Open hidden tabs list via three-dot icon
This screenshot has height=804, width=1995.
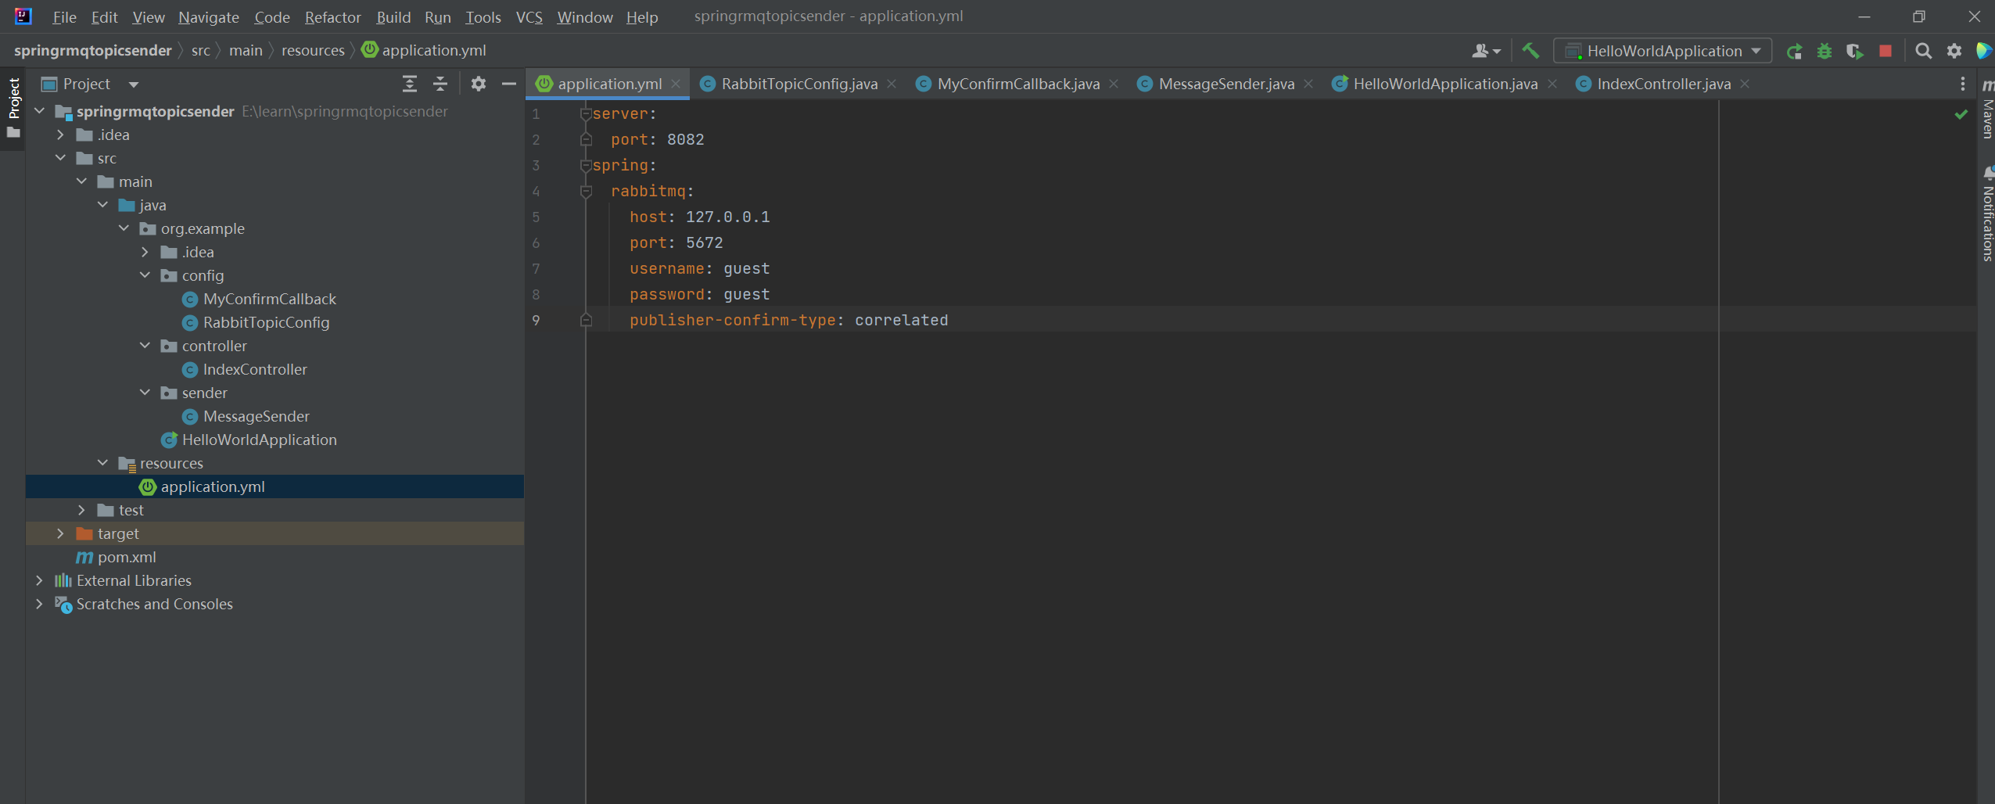(x=1962, y=84)
